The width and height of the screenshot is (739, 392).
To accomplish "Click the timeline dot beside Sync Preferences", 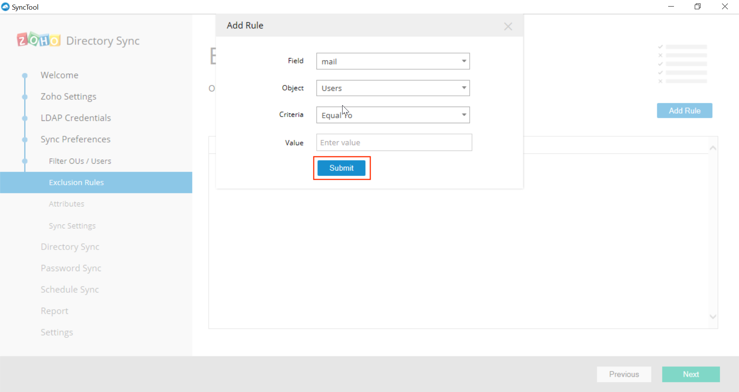I will [x=25, y=140].
